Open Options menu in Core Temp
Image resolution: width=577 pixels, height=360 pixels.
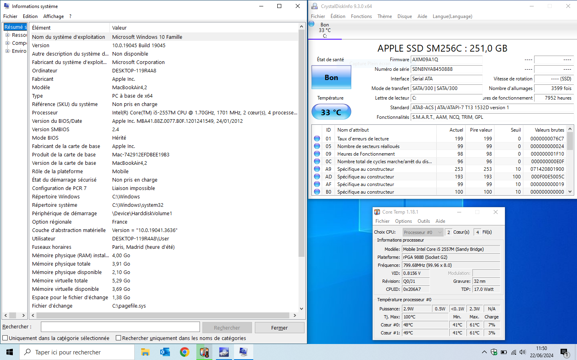pos(403,221)
